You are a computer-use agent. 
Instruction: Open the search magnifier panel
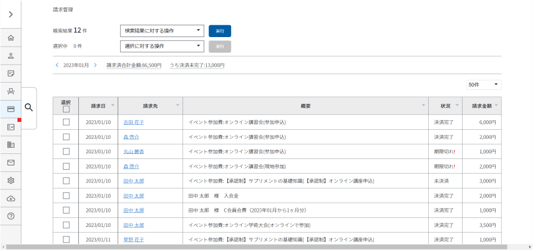pyautogui.click(x=29, y=108)
